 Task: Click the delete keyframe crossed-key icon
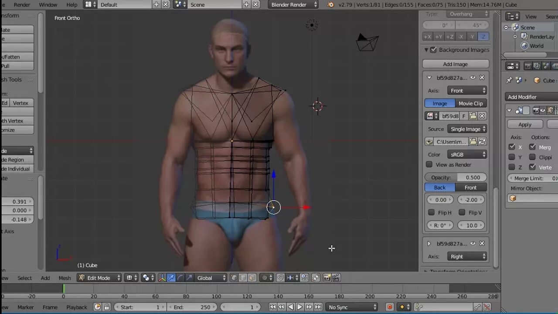click(x=487, y=307)
